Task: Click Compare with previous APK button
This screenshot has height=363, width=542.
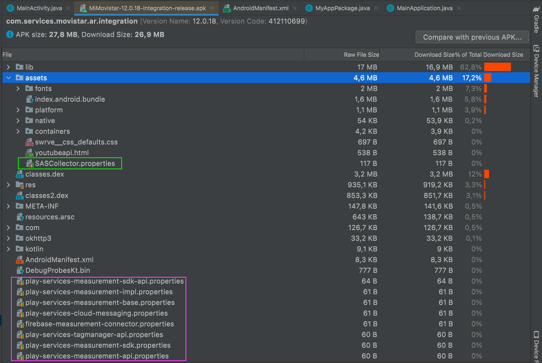Action: (471, 37)
